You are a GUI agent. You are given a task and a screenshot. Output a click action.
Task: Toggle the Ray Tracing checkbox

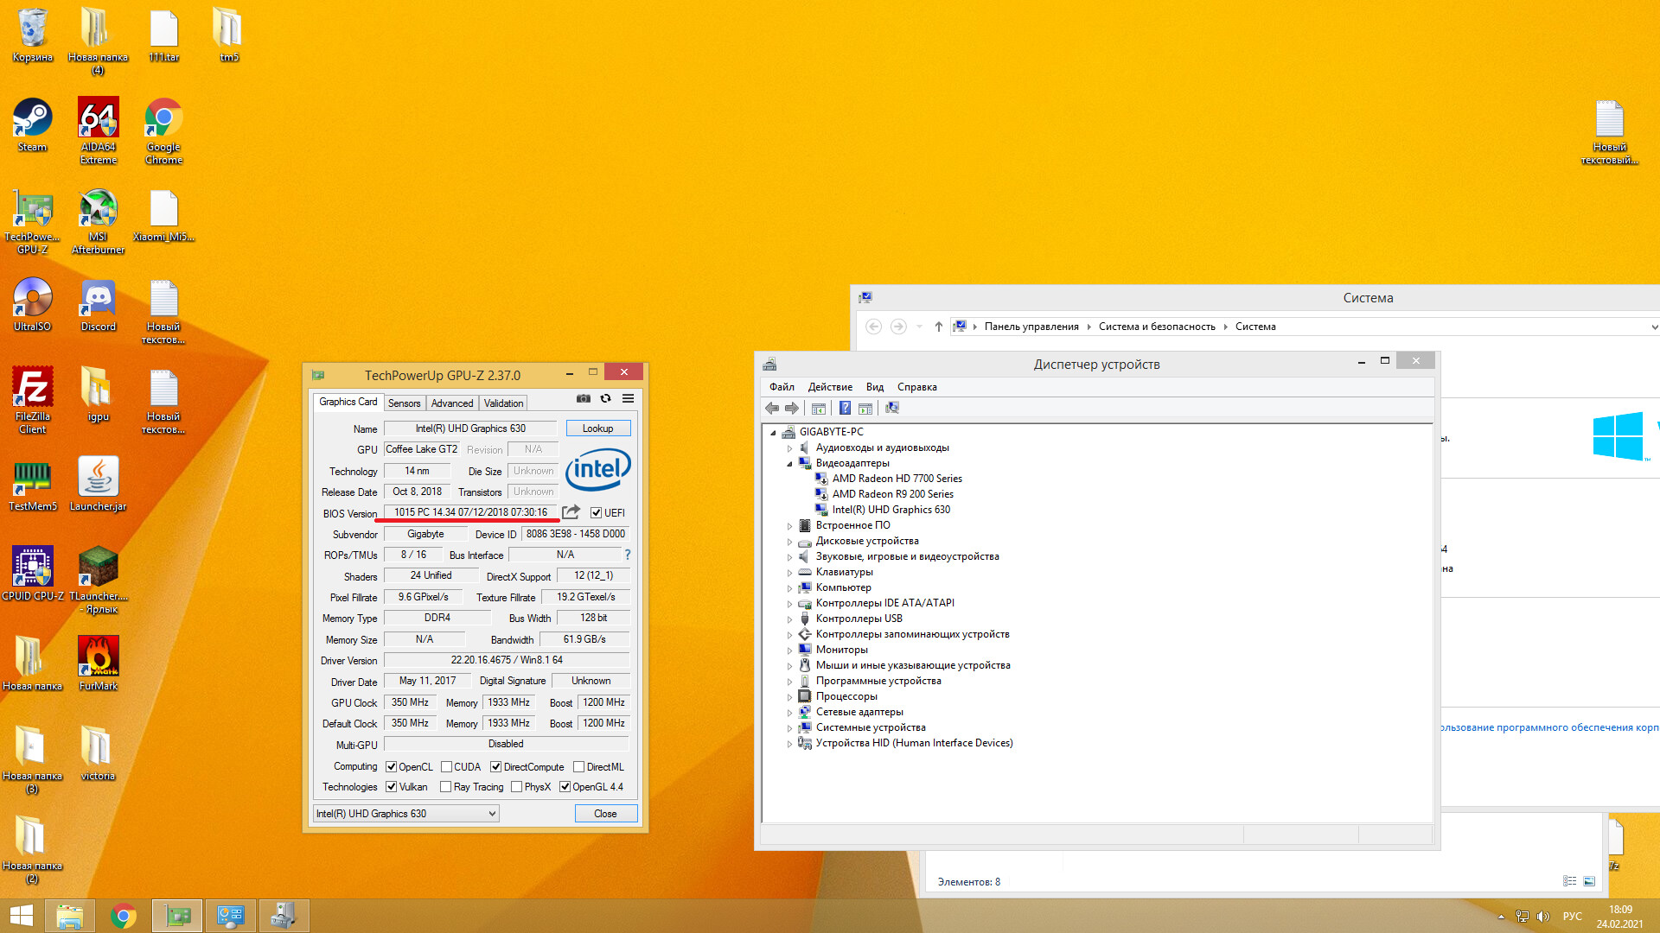tap(445, 787)
